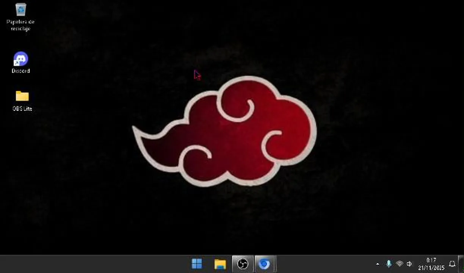Viewport: 464px width, 273px height.
Task: Open microphone status tray icon
Action: click(x=389, y=264)
